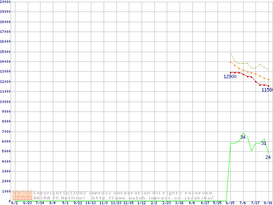
Task: Click the impress corporation copyright notice
Action: (124, 193)
